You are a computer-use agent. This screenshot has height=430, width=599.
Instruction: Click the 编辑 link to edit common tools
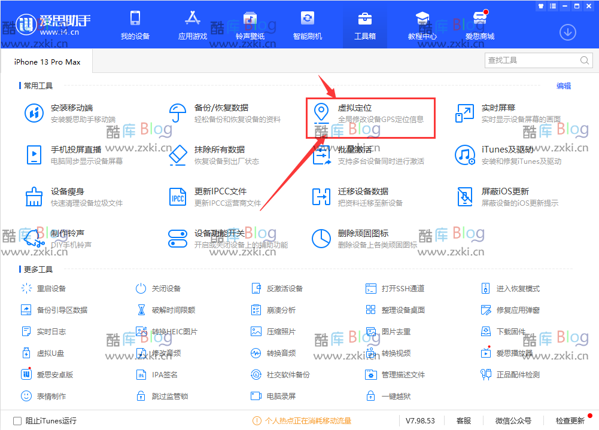tap(563, 86)
